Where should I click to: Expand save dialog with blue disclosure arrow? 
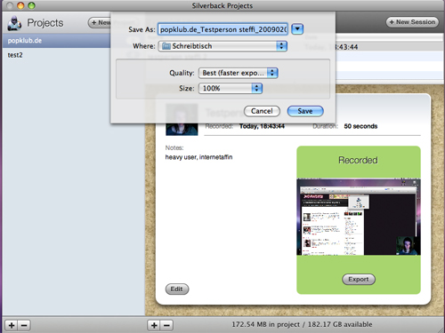coord(297,29)
